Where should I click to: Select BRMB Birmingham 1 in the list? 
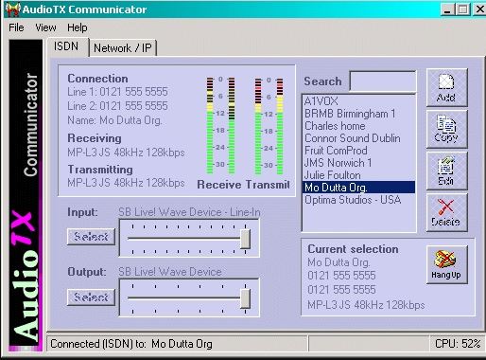[x=358, y=114]
